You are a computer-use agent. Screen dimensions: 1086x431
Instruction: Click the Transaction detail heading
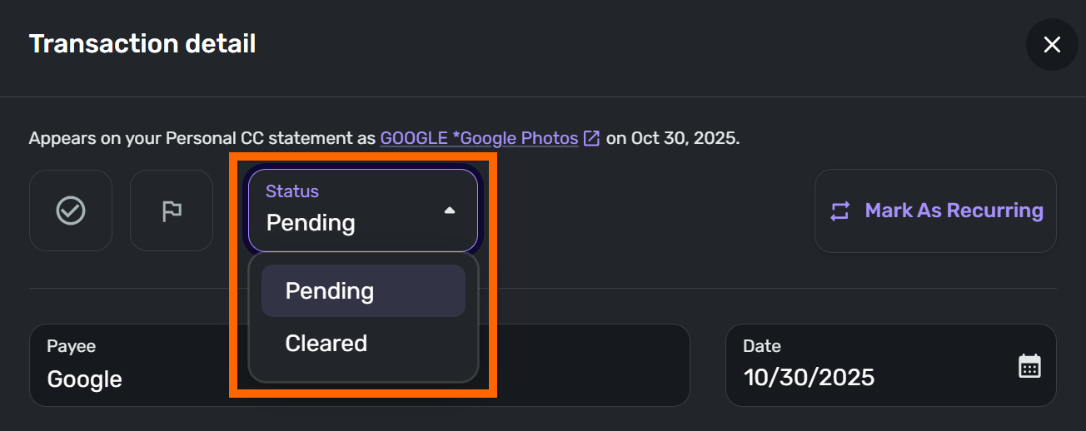tap(142, 43)
